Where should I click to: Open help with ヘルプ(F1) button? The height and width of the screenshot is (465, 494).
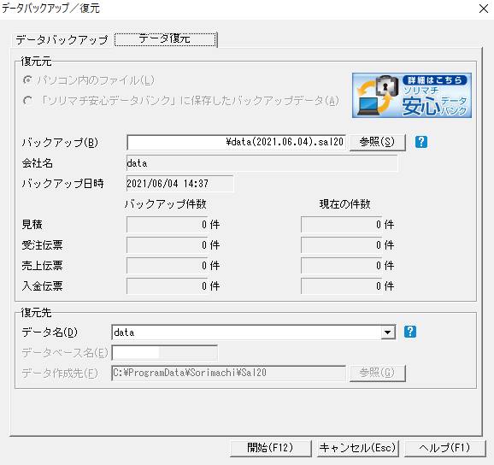pyautogui.click(x=444, y=448)
